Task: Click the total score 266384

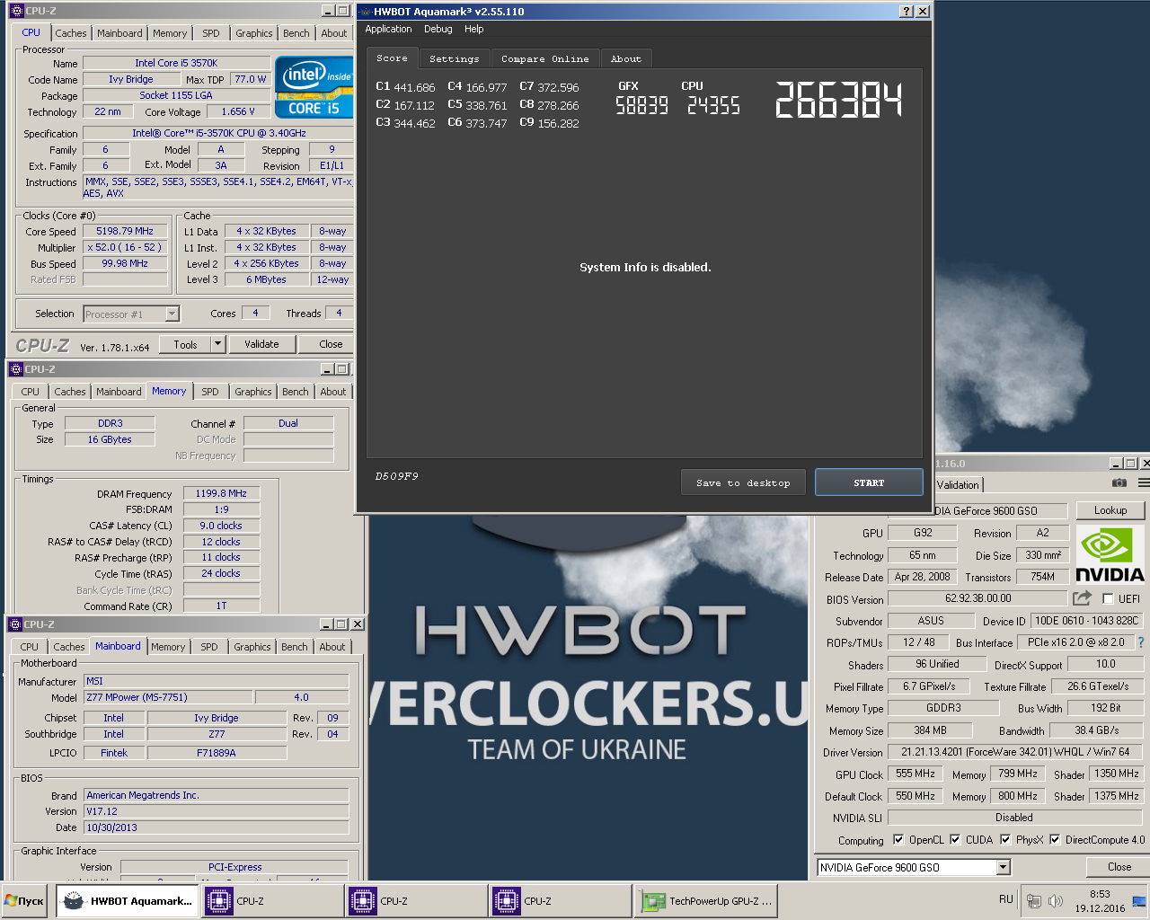Action: pyautogui.click(x=838, y=100)
